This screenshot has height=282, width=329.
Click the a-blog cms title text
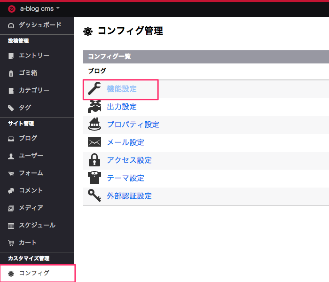click(x=37, y=8)
